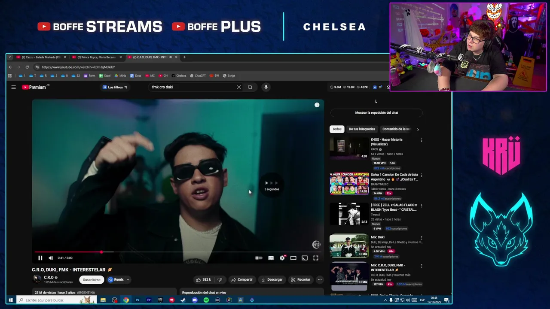Click the Recortar clip button
This screenshot has height=309, width=550.
point(300,279)
